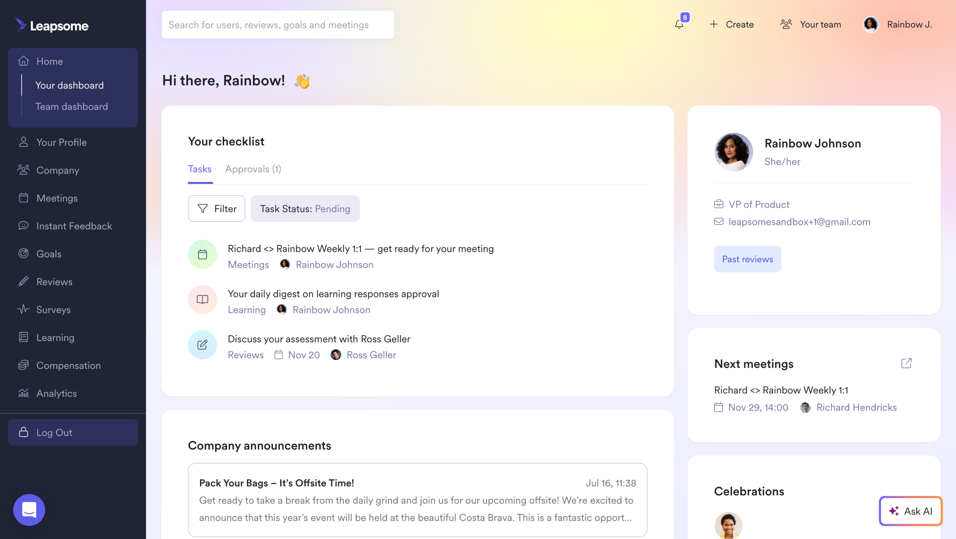
Task: Open Goals in the sidebar
Action: click(x=49, y=254)
